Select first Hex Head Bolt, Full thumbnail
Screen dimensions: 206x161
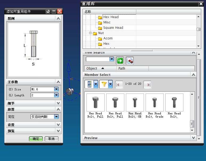pos(96,102)
